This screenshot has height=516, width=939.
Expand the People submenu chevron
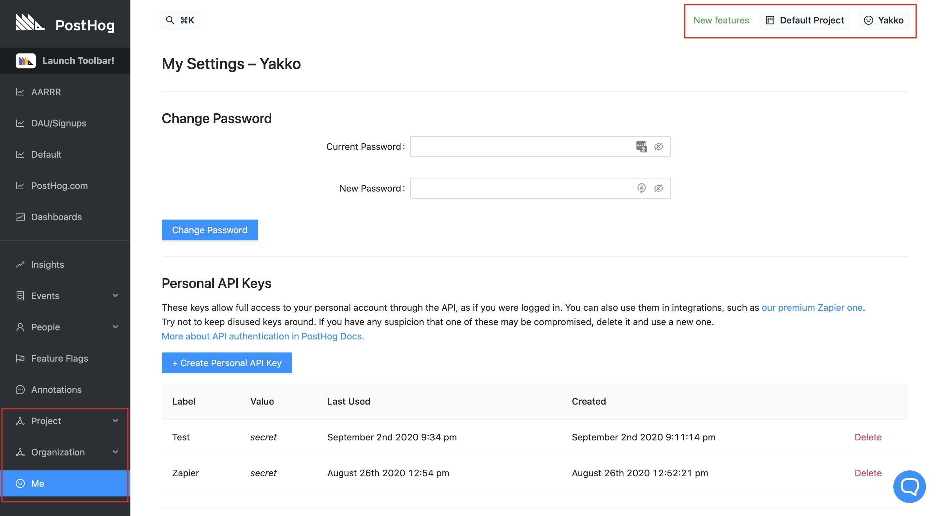tap(115, 327)
